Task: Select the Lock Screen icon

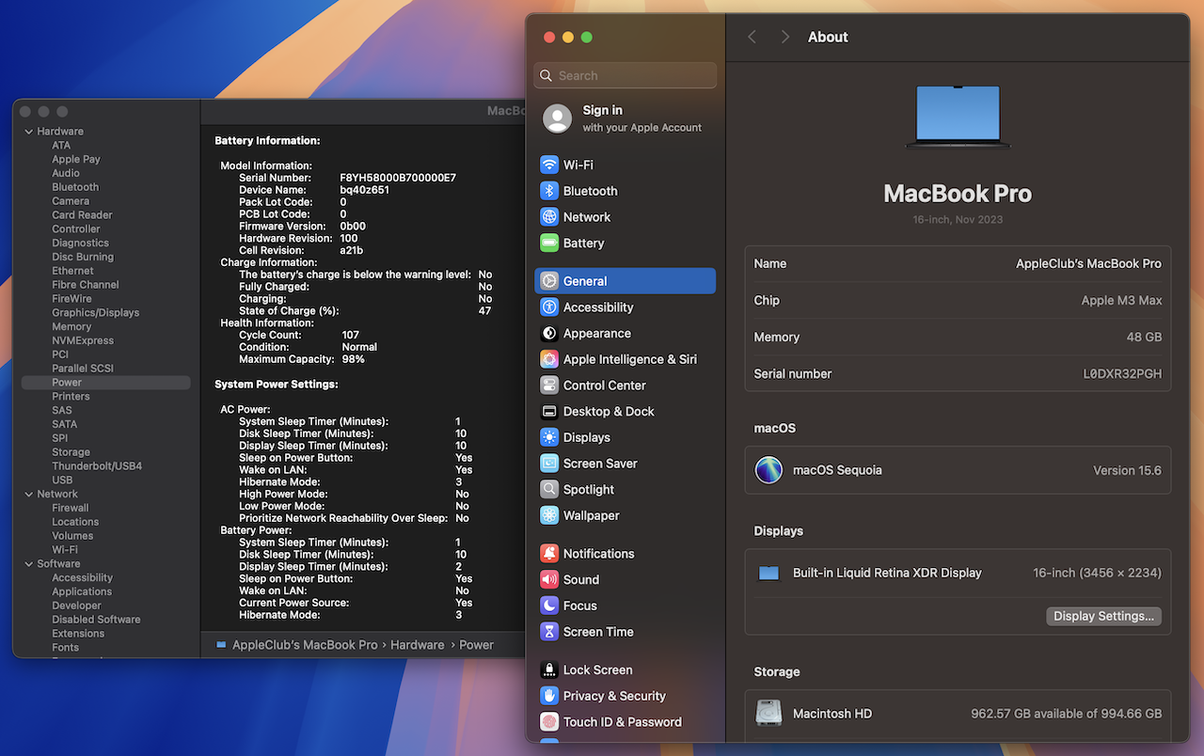Action: coord(549,670)
